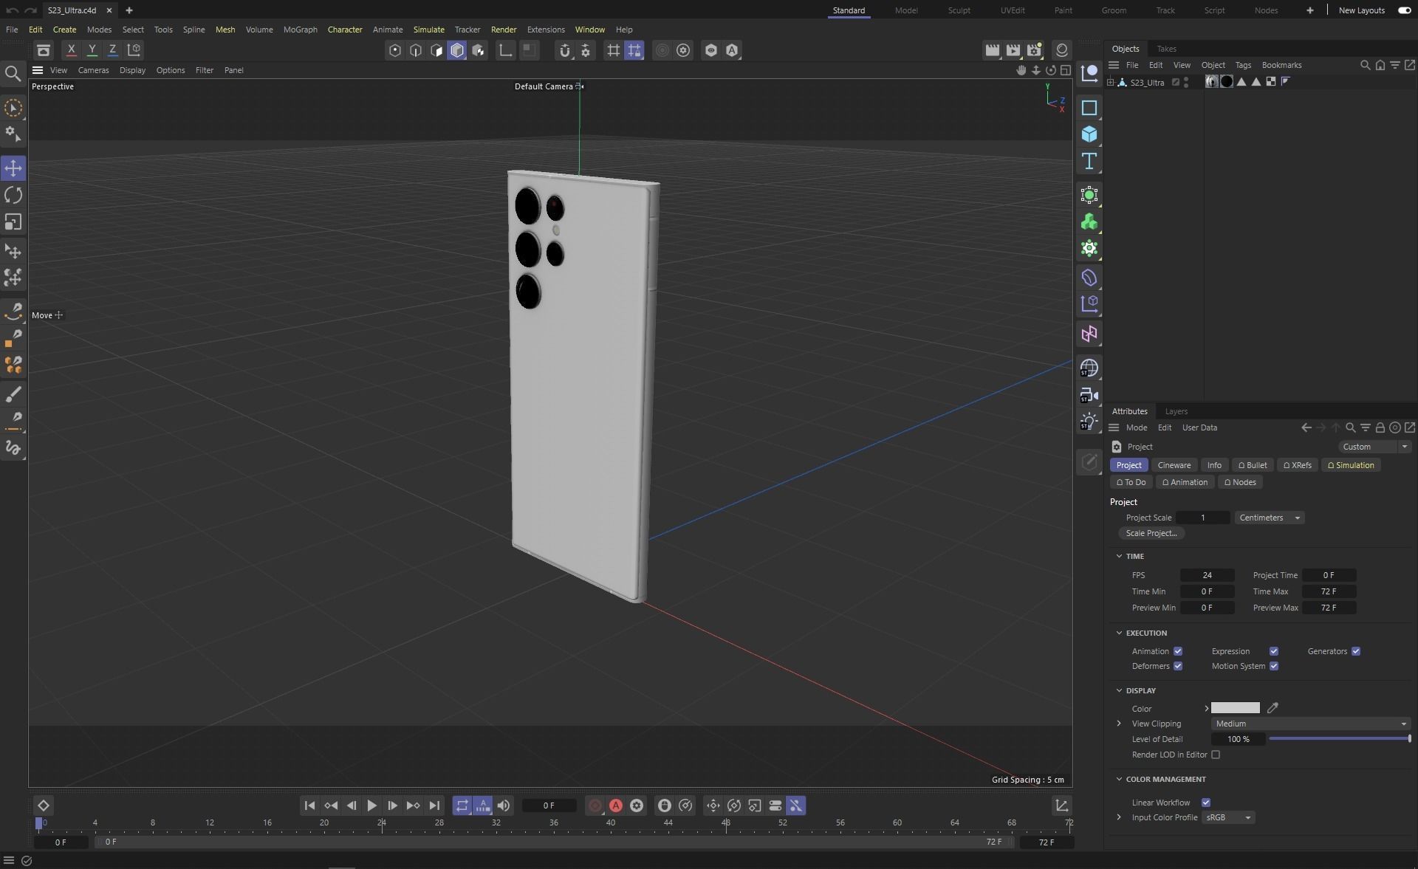The width and height of the screenshot is (1418, 869).
Task: Add a Rectangle spline object
Action: [1089, 108]
